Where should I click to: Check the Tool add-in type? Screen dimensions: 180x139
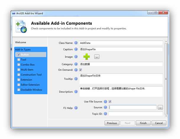[x=19, y=59]
